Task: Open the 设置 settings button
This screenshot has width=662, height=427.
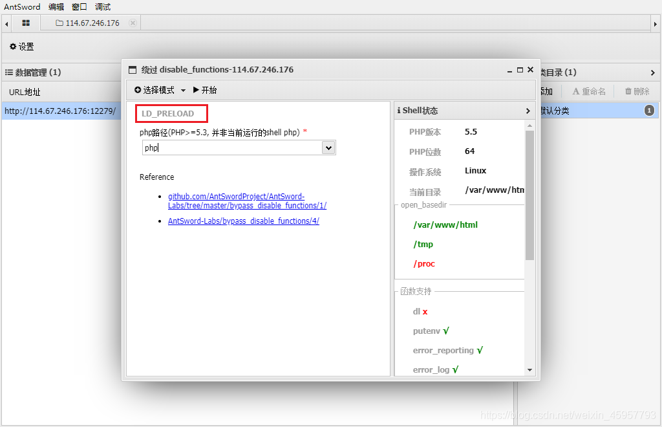Action: (21, 47)
